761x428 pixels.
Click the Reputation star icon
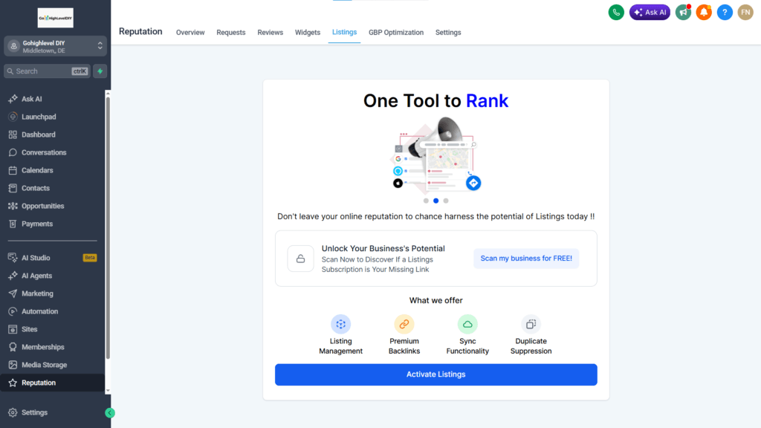pos(13,383)
